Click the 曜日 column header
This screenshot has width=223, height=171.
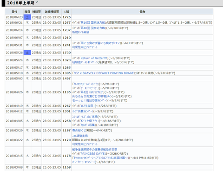(27, 12)
